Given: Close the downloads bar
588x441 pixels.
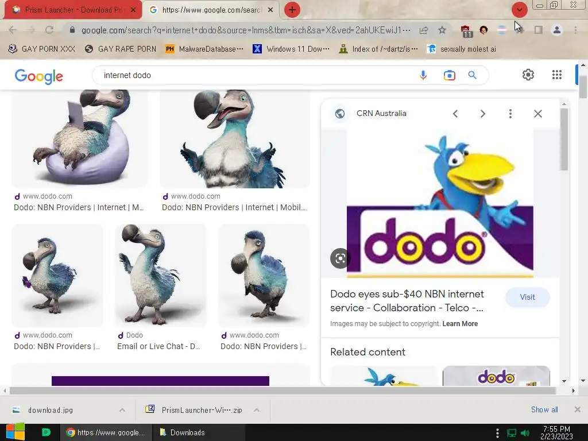Looking at the screenshot, I should coord(577,409).
